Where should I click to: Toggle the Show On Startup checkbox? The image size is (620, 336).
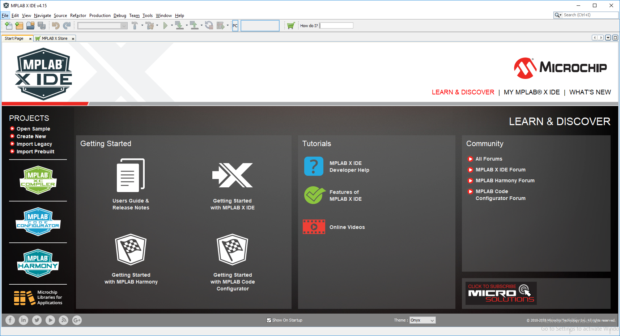tap(269, 320)
